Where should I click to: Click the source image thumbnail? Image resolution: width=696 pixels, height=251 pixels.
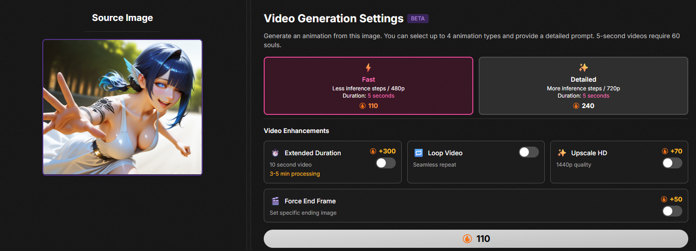pyautogui.click(x=123, y=107)
